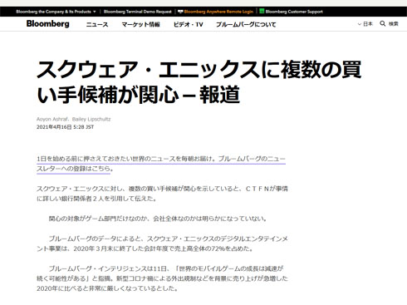Click paragraph starting 関心の対象がゲーム部門だけなのか

click(x=158, y=219)
